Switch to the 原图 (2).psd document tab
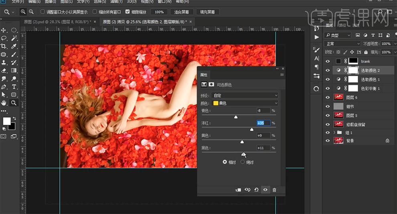 56,22
